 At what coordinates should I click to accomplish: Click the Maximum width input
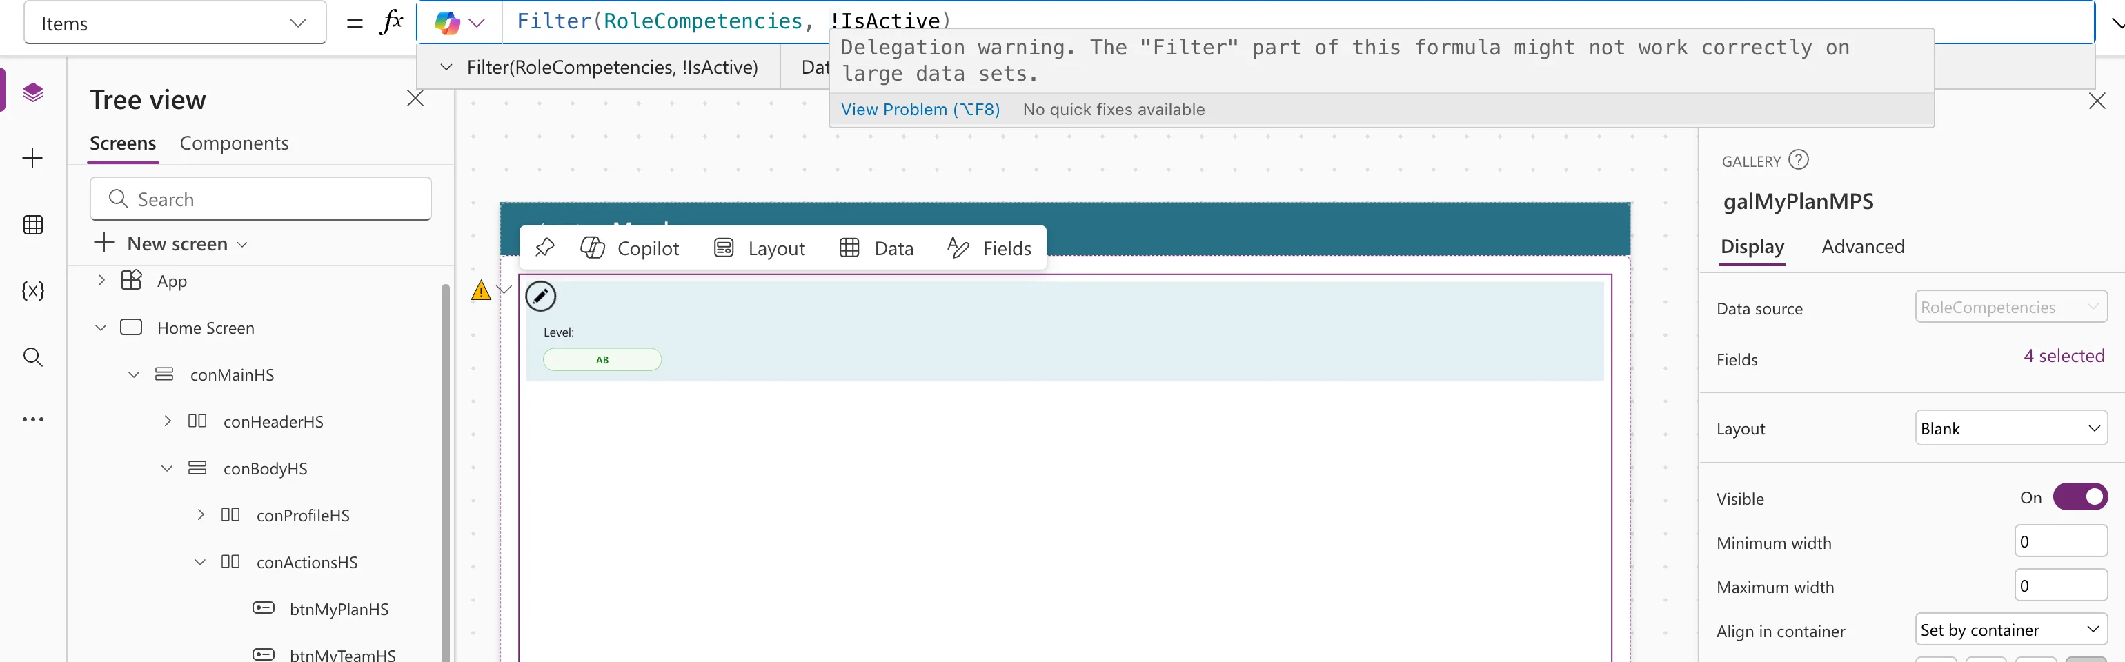2061,585
